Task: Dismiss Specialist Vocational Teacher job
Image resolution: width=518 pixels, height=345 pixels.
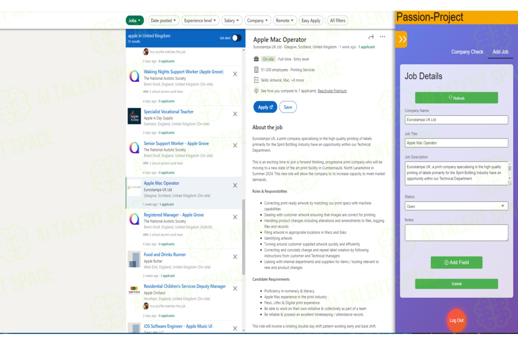Action: (235, 114)
